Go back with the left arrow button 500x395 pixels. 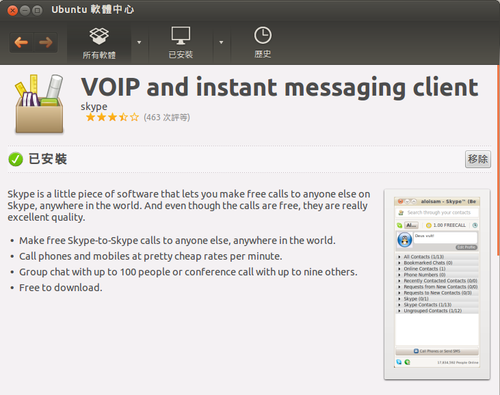[21, 42]
